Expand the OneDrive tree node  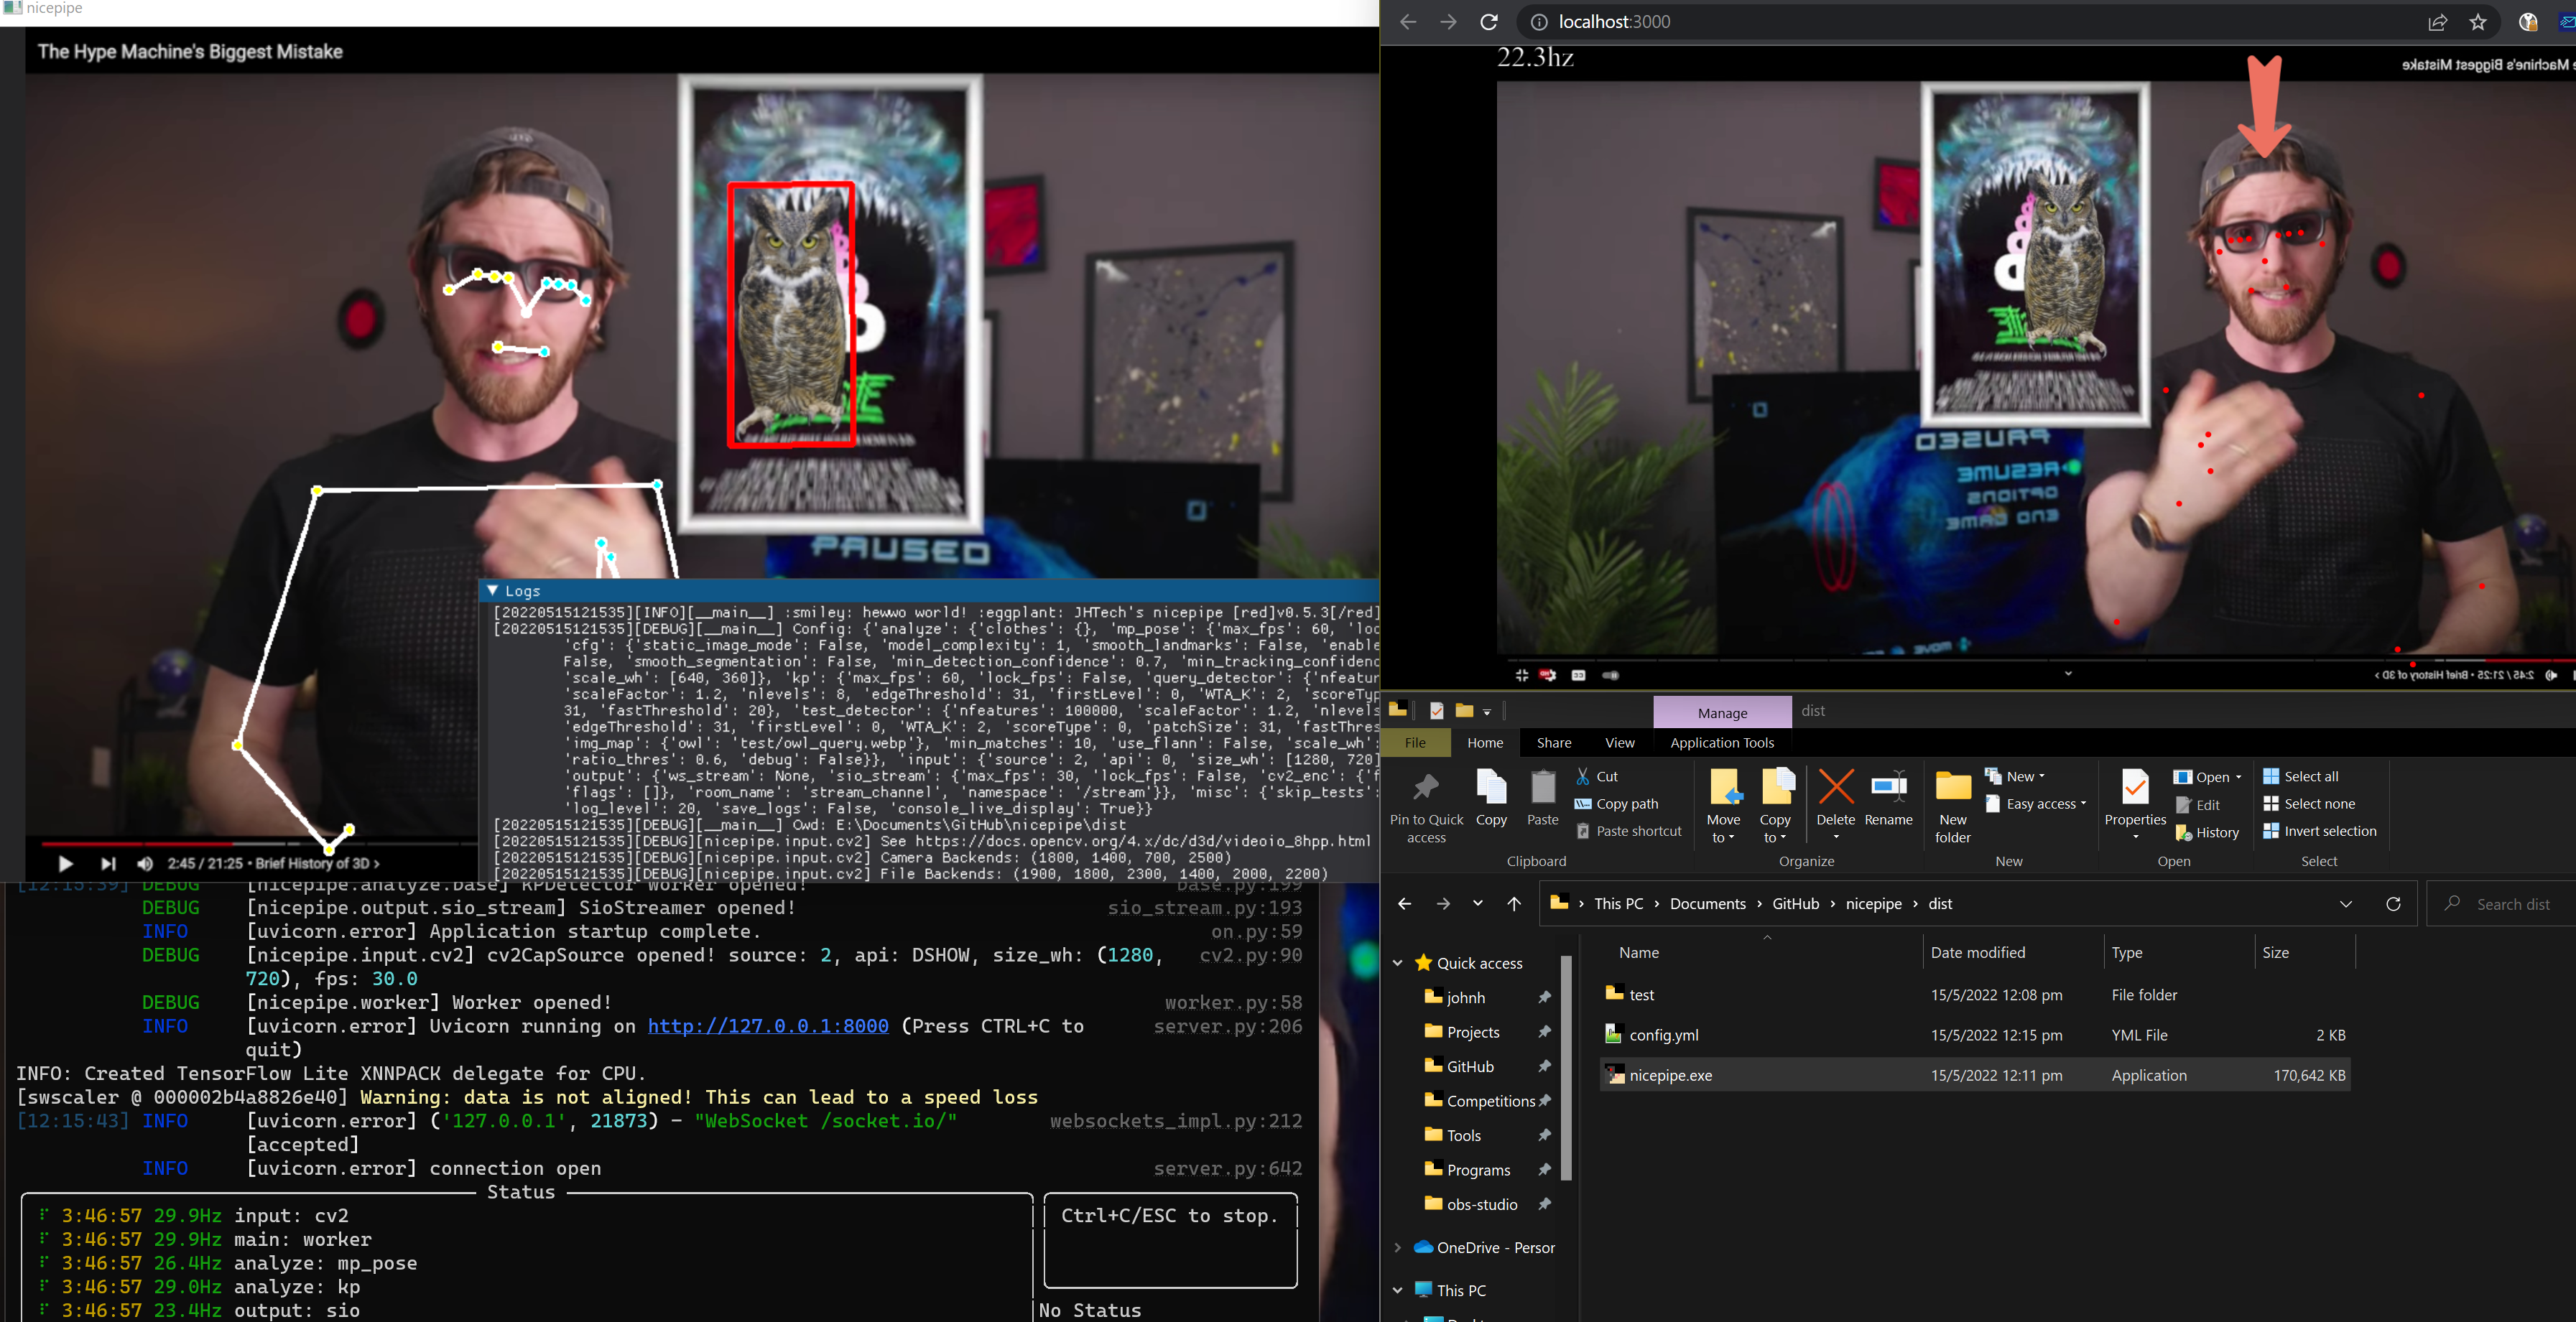(1398, 1248)
